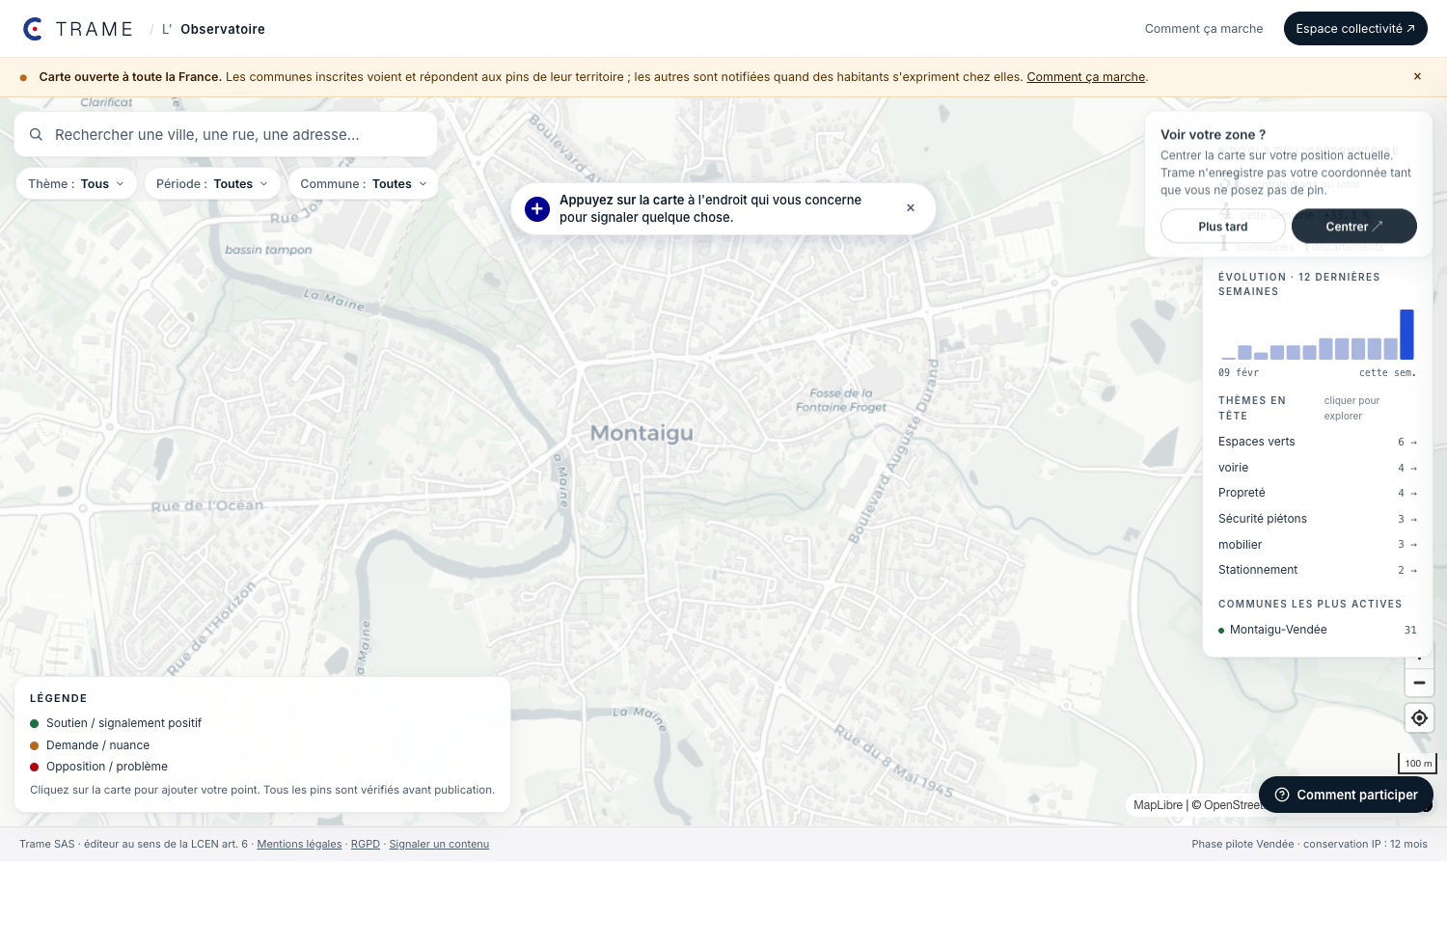The width and height of the screenshot is (1447, 945).
Task: Select Montaigu-Vendée in active communes
Action: pos(1318,630)
